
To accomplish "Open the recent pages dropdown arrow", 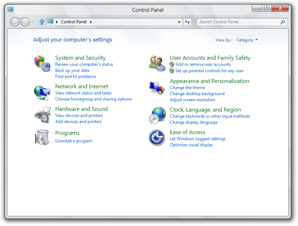I will click(32, 22).
